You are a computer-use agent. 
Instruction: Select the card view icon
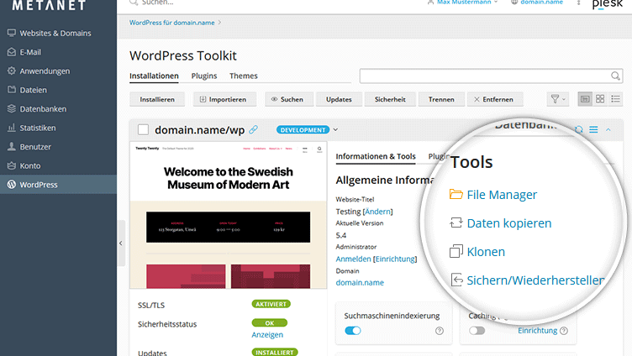coord(585,99)
